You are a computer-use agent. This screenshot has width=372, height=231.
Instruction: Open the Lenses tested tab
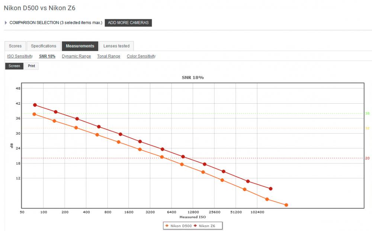pos(116,46)
